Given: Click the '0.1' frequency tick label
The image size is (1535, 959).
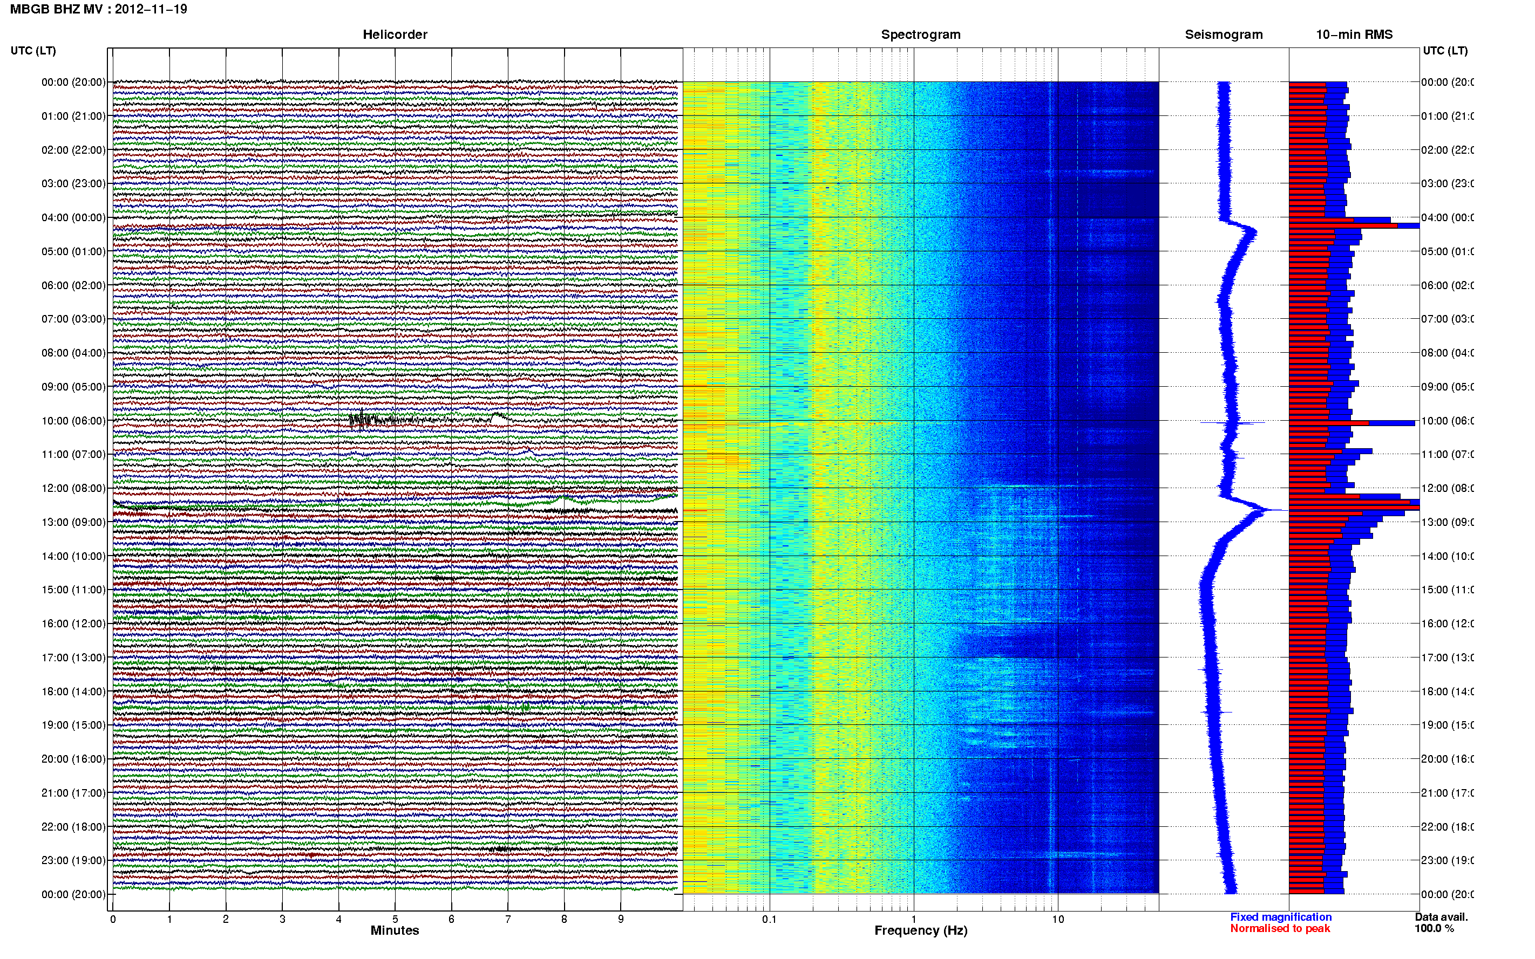Looking at the screenshot, I should 769,919.
